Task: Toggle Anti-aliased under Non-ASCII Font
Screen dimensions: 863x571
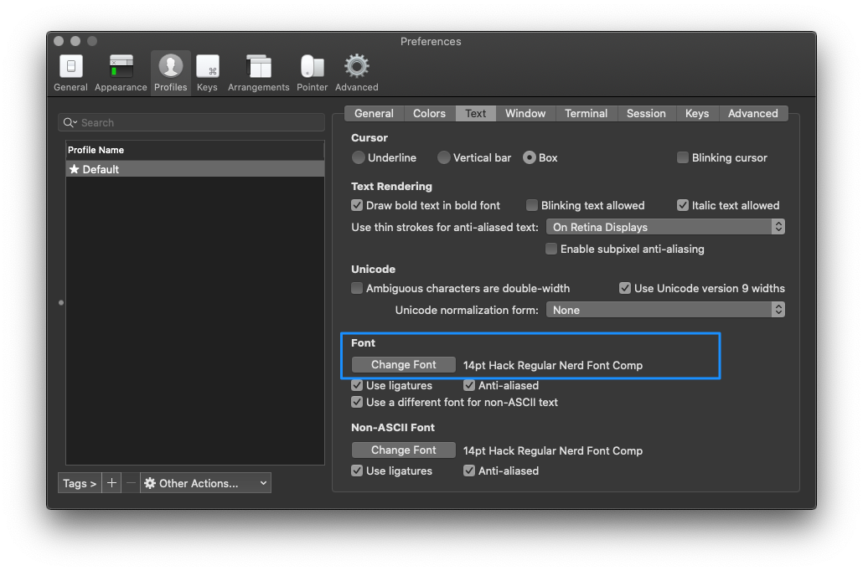Action: 469,471
